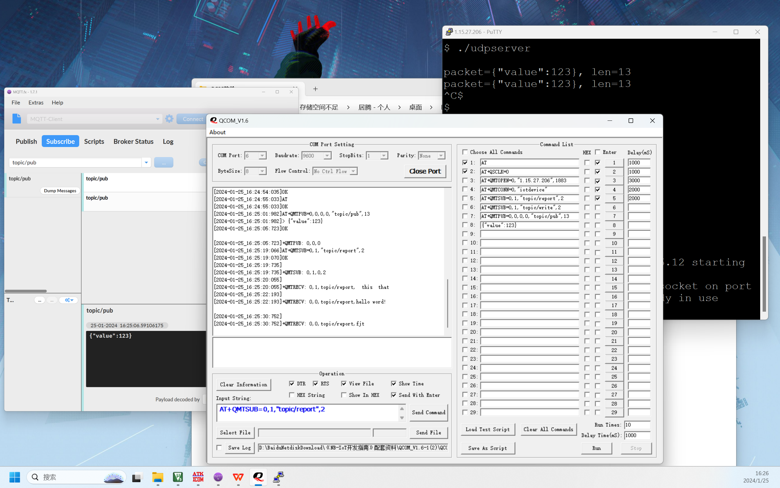The image size is (780, 488).
Task: Click the Windows Start button
Action: click(15, 477)
